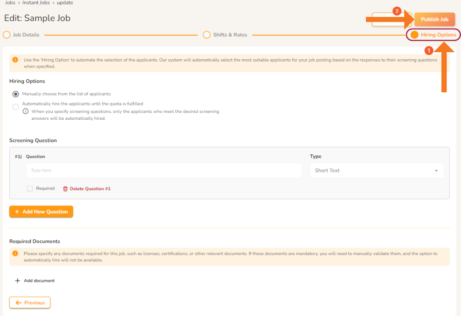Click the plus icon on Add New Question

17,212
